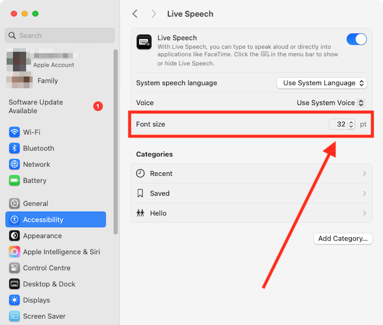Click the Add Category button
This screenshot has width=383, height=325.
click(342, 239)
